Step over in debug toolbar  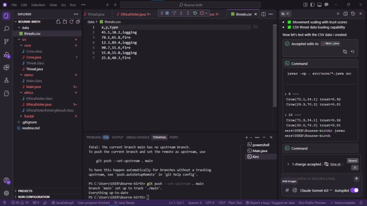click(174, 13)
